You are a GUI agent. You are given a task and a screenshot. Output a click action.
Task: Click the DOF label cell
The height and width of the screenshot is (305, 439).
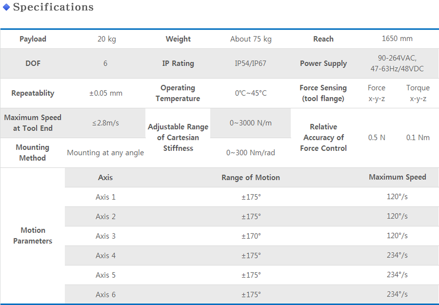point(33,63)
